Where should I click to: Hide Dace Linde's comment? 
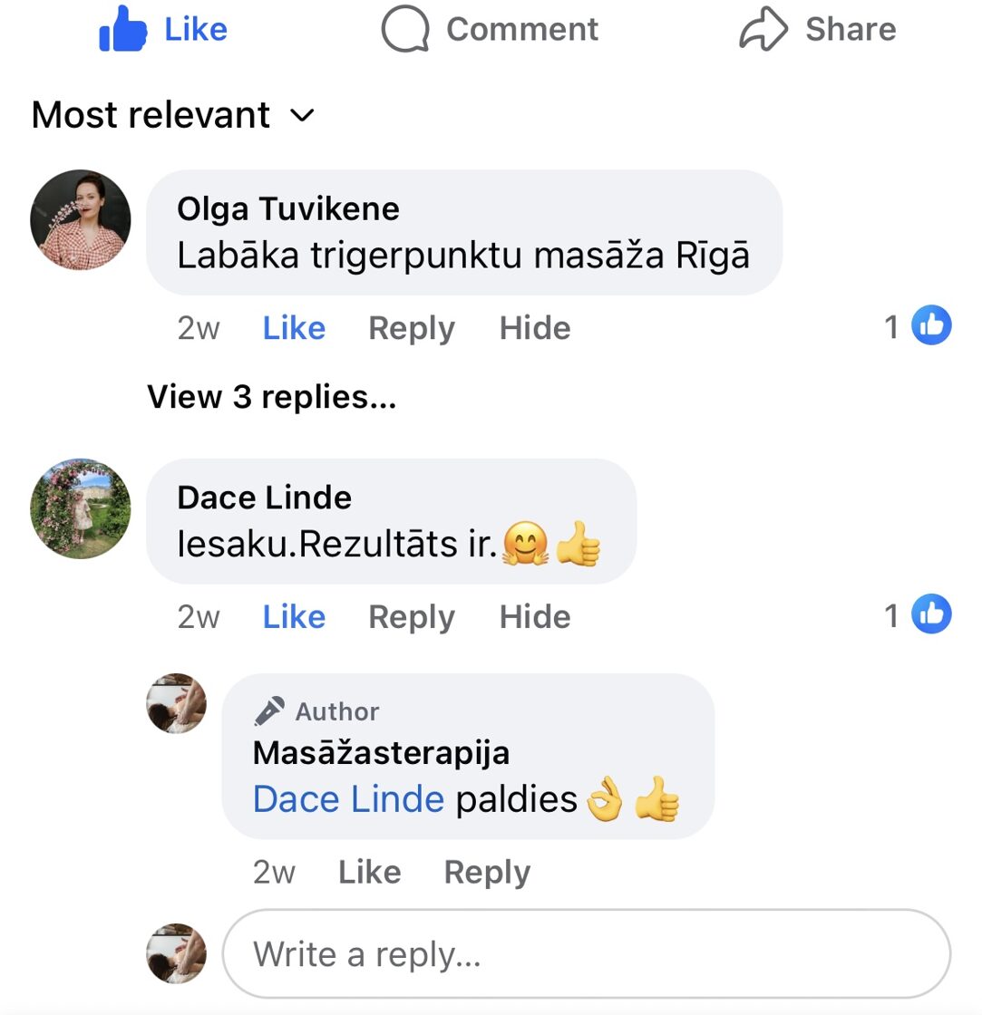point(535,617)
